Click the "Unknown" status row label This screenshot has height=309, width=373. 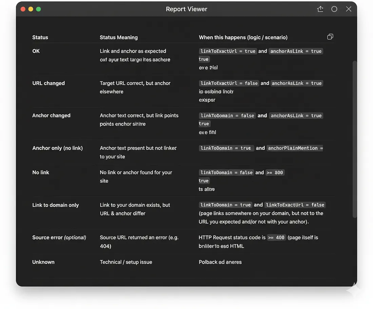[x=43, y=262]
